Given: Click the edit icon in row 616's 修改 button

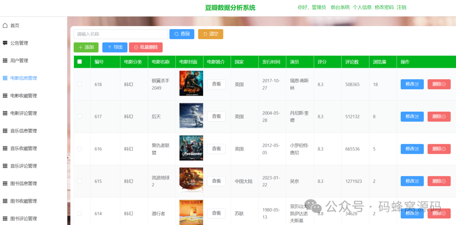Looking at the screenshot, I should 417,149.
